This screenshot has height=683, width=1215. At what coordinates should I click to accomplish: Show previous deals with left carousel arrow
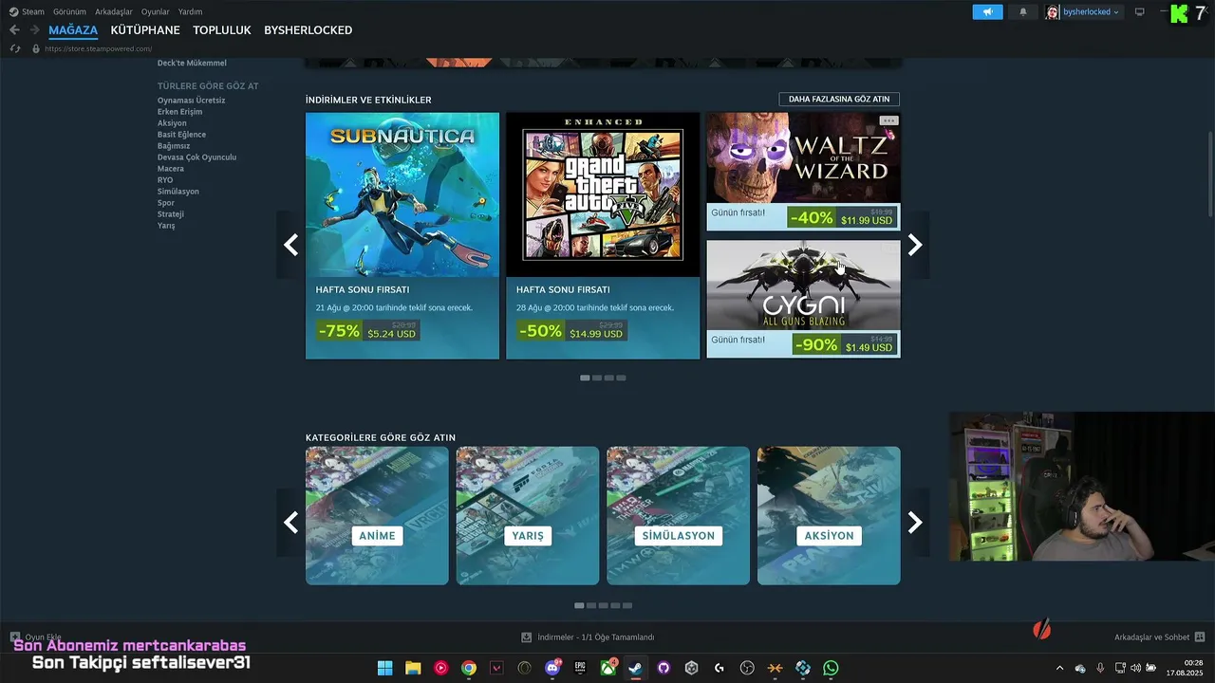290,245
